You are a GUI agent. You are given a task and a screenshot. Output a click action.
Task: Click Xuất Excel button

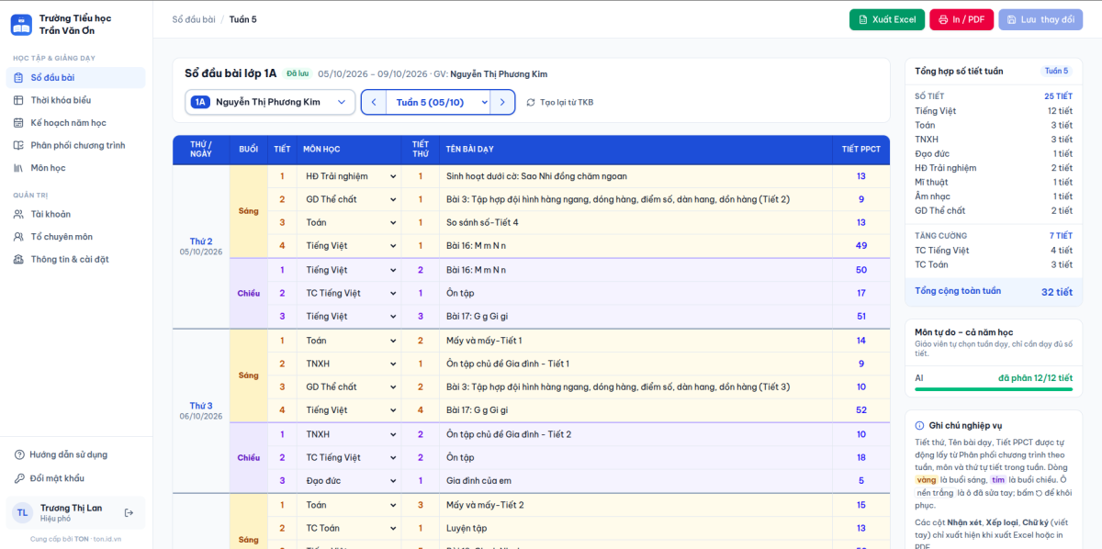tap(887, 19)
